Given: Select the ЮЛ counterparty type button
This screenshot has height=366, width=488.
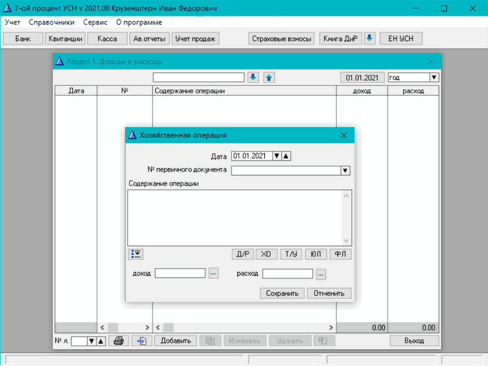Looking at the screenshot, I should pyautogui.click(x=315, y=254).
